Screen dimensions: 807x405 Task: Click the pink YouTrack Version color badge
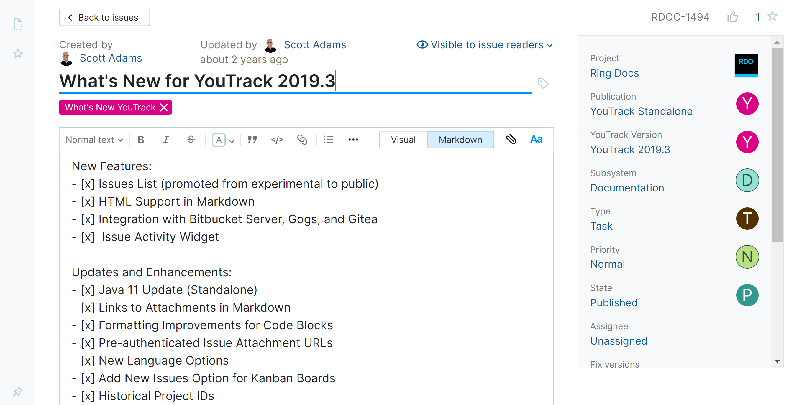coord(747,142)
